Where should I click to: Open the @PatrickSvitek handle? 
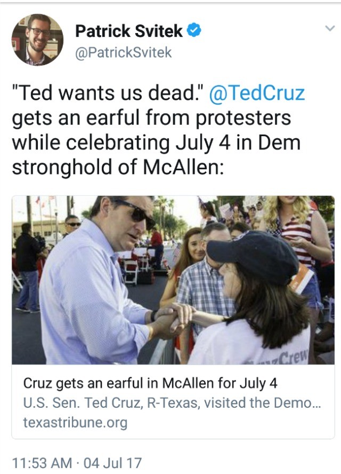(123, 53)
